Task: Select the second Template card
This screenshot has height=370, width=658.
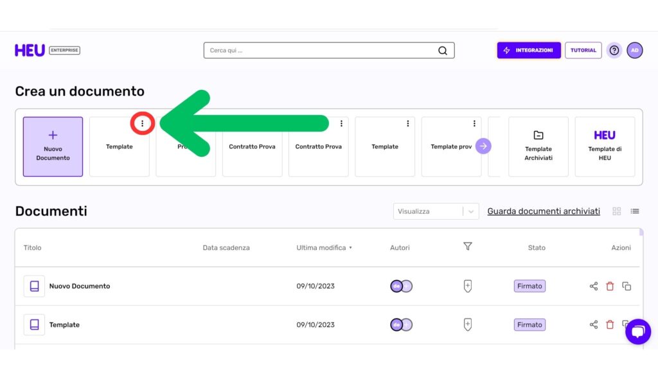Action: coord(385,146)
